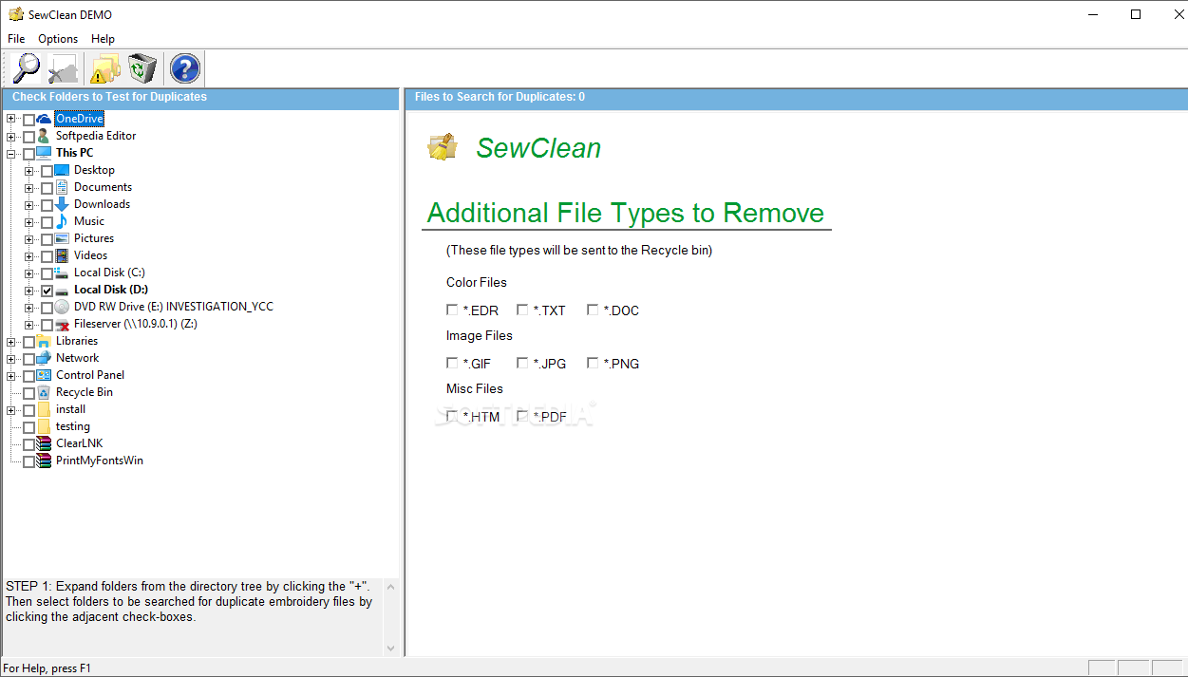Screen dimensions: 1188x677
Task: Click the recycle bin toolbar icon
Action: 142,68
